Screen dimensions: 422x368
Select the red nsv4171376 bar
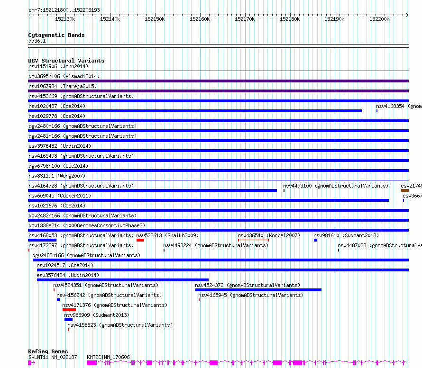point(69,310)
